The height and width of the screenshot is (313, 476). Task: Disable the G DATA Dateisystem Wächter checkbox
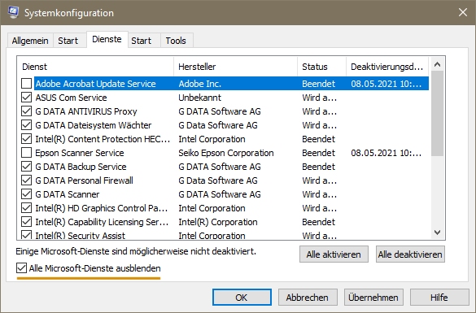click(26, 125)
